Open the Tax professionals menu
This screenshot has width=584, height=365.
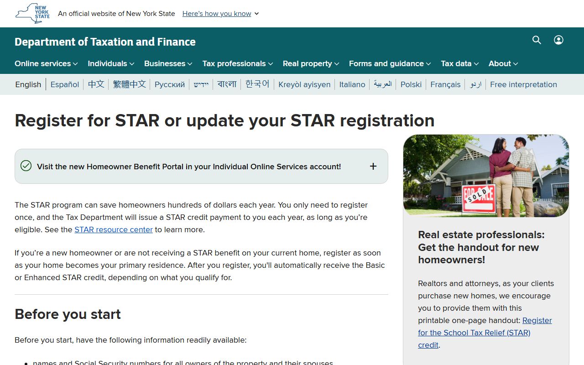click(x=238, y=63)
